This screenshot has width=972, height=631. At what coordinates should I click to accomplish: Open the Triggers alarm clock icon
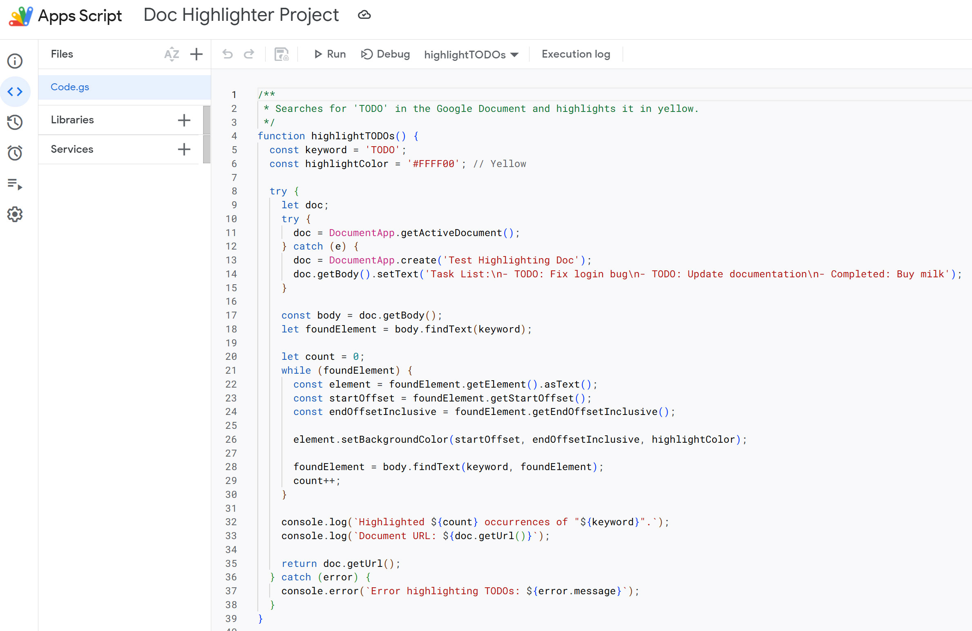pyautogui.click(x=15, y=153)
